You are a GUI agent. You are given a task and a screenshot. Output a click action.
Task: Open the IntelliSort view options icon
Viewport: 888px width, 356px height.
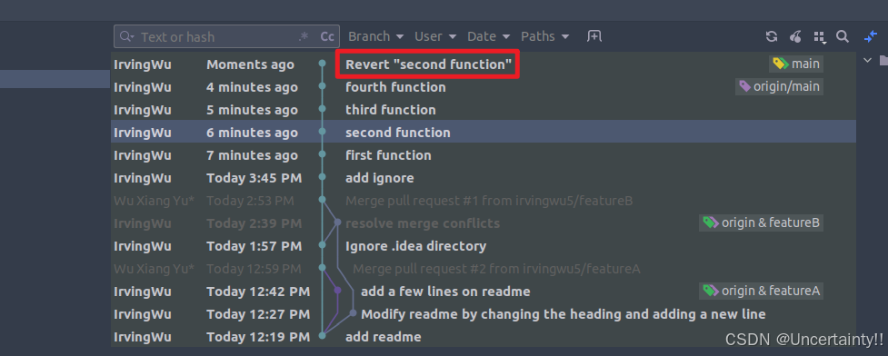point(819,37)
